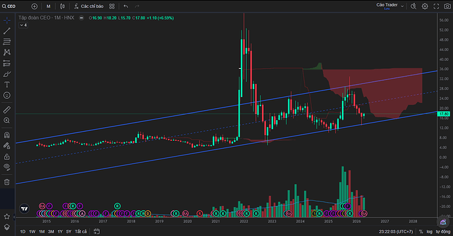The height and width of the screenshot is (236, 453).
Task: Toggle magnet mode
Action: tap(7, 135)
